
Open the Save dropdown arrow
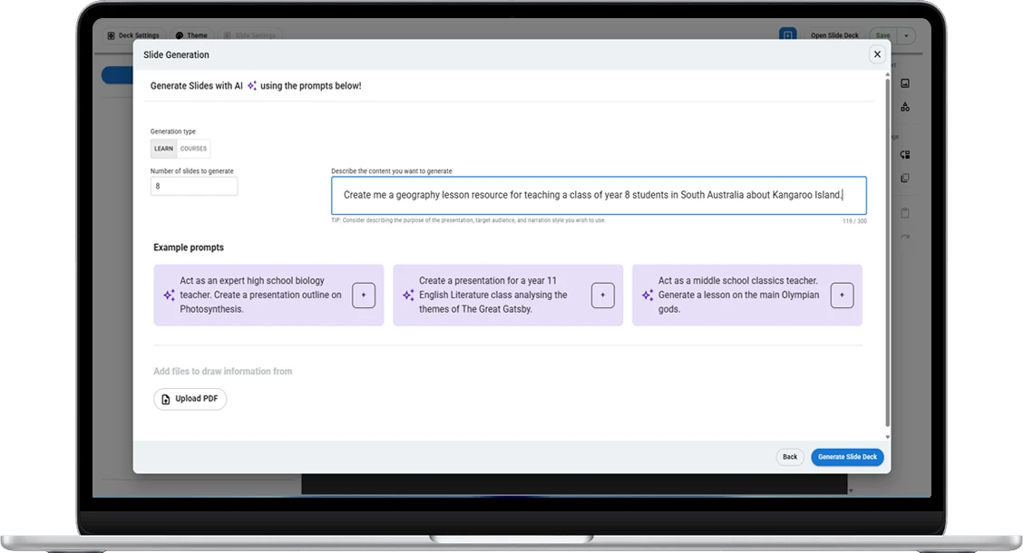pyautogui.click(x=906, y=36)
